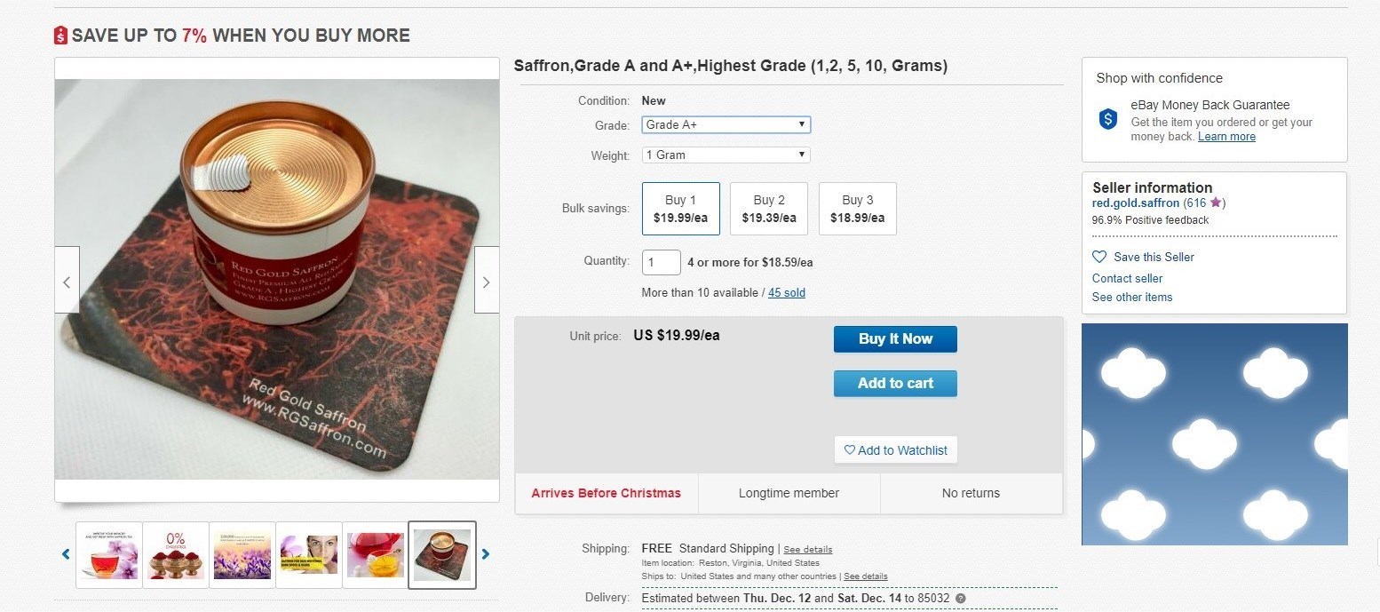Open the Grade dropdown
Screen dimensions: 1380x612
tap(726, 125)
